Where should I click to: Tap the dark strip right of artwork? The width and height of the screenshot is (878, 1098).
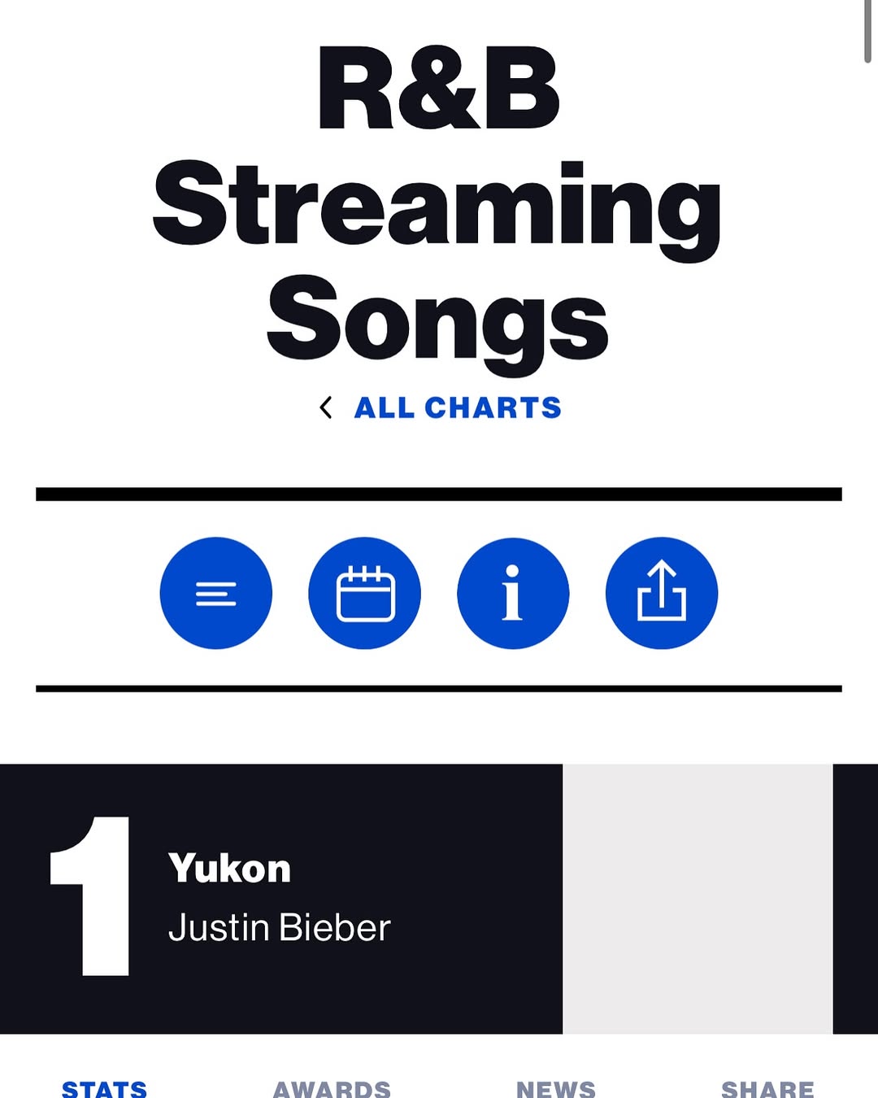pos(855,899)
